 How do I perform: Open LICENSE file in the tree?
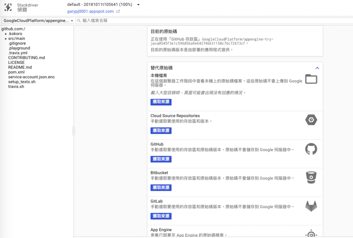tap(17, 63)
